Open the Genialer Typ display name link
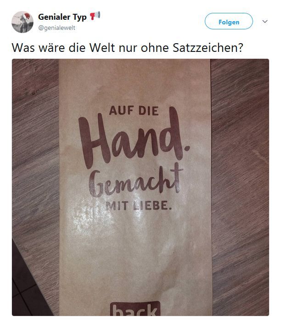This screenshot has width=281, height=321. coord(62,17)
